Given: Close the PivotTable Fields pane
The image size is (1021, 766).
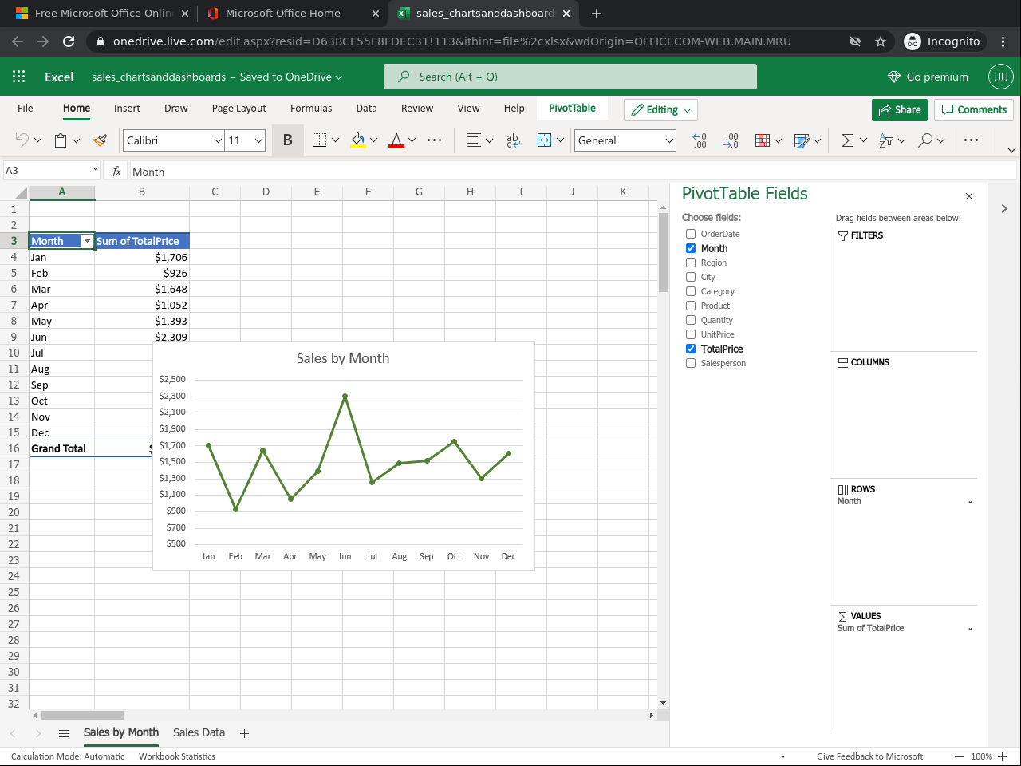Looking at the screenshot, I should tap(969, 196).
